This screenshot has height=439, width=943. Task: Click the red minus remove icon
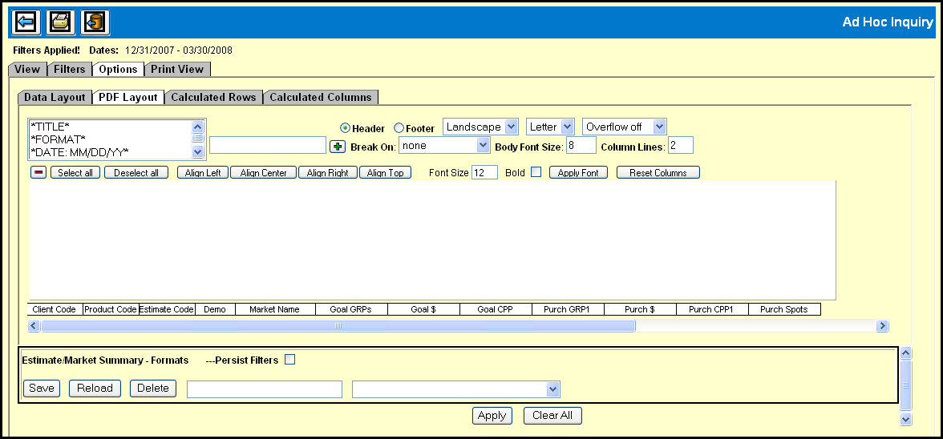[38, 173]
